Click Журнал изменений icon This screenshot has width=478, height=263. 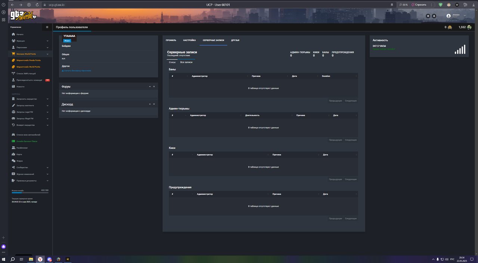13,174
